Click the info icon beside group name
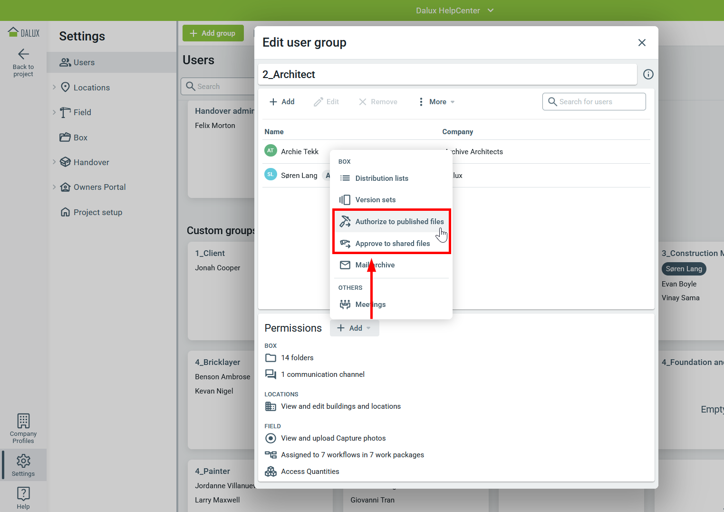Image resolution: width=724 pixels, height=512 pixels. click(648, 74)
